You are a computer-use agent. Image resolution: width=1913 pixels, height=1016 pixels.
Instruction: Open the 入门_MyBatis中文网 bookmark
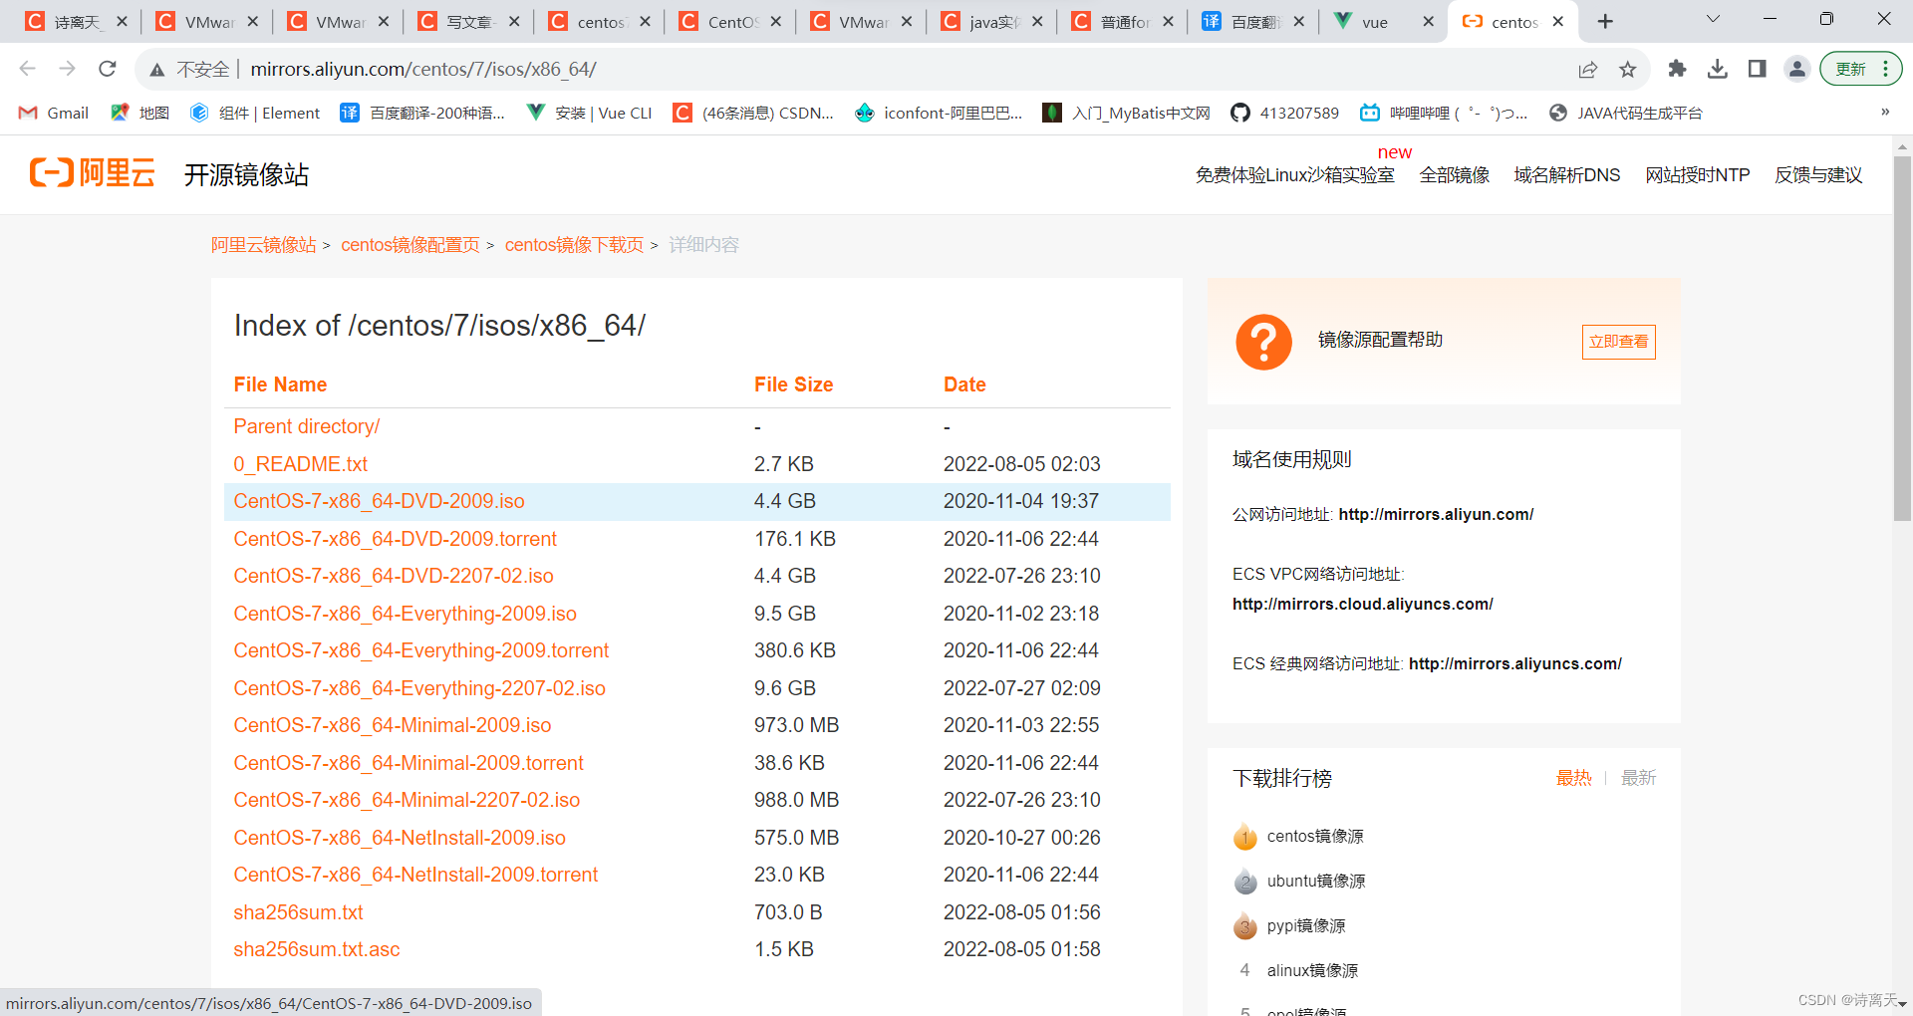[1126, 113]
